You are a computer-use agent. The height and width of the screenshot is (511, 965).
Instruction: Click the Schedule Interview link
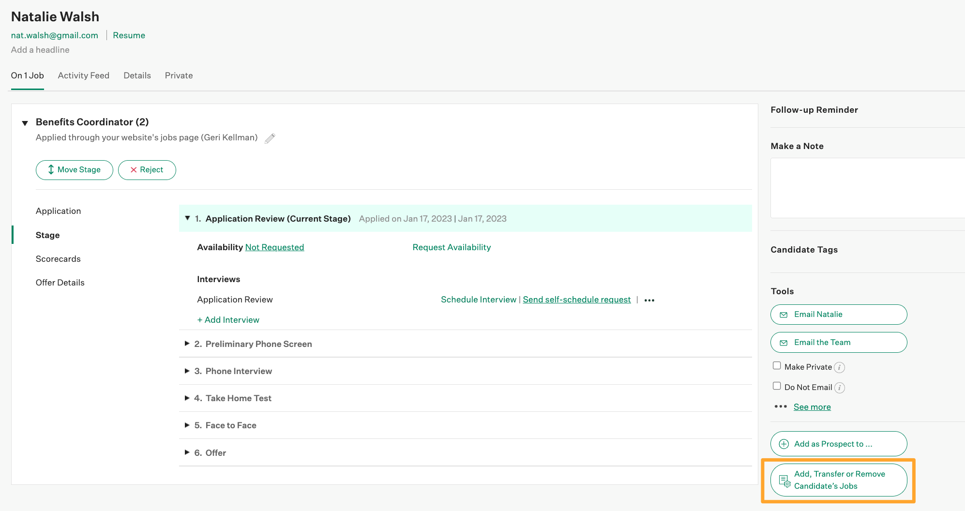[x=479, y=300]
